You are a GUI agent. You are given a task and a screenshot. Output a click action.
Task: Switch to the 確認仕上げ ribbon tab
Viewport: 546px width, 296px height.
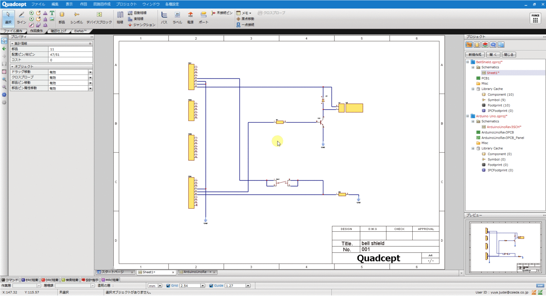[58, 31]
